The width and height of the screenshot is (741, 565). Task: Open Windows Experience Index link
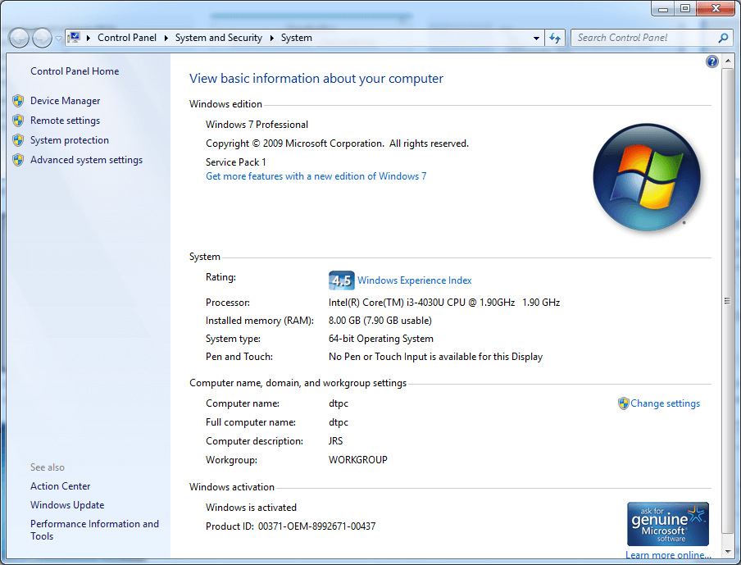coord(415,280)
